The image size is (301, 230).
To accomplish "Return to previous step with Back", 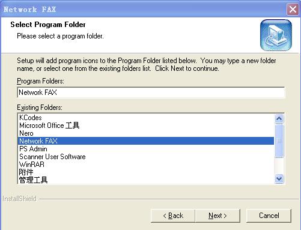I will pyautogui.click(x=173, y=216).
